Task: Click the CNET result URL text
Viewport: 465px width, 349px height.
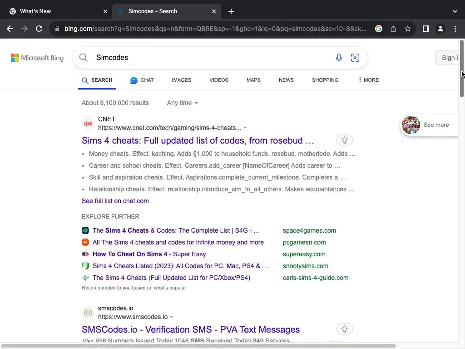Action: [169, 128]
